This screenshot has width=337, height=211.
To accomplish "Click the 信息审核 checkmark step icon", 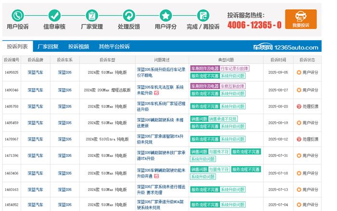I will pos(55,14).
